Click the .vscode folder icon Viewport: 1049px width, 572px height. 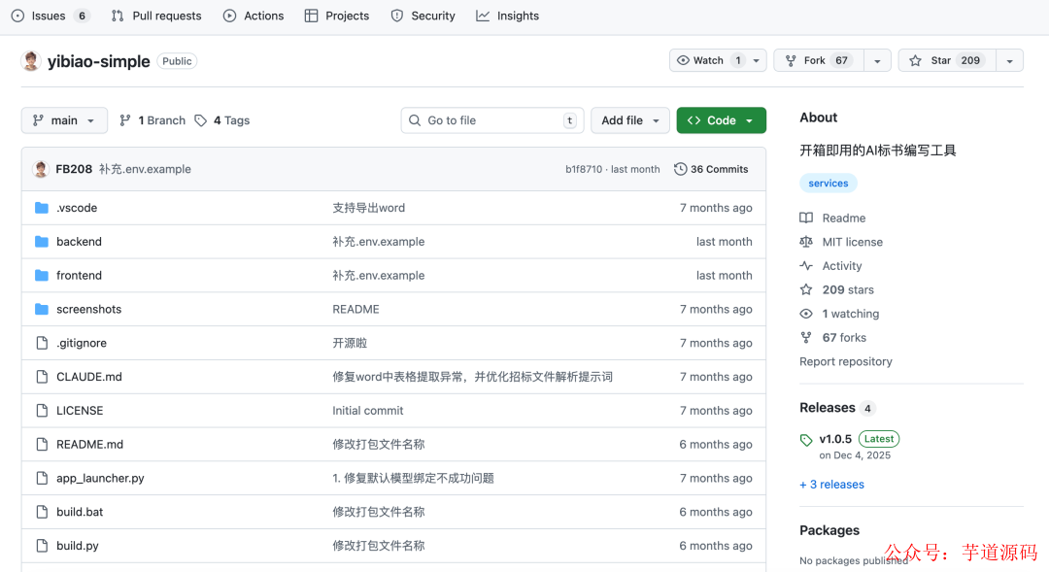point(42,208)
